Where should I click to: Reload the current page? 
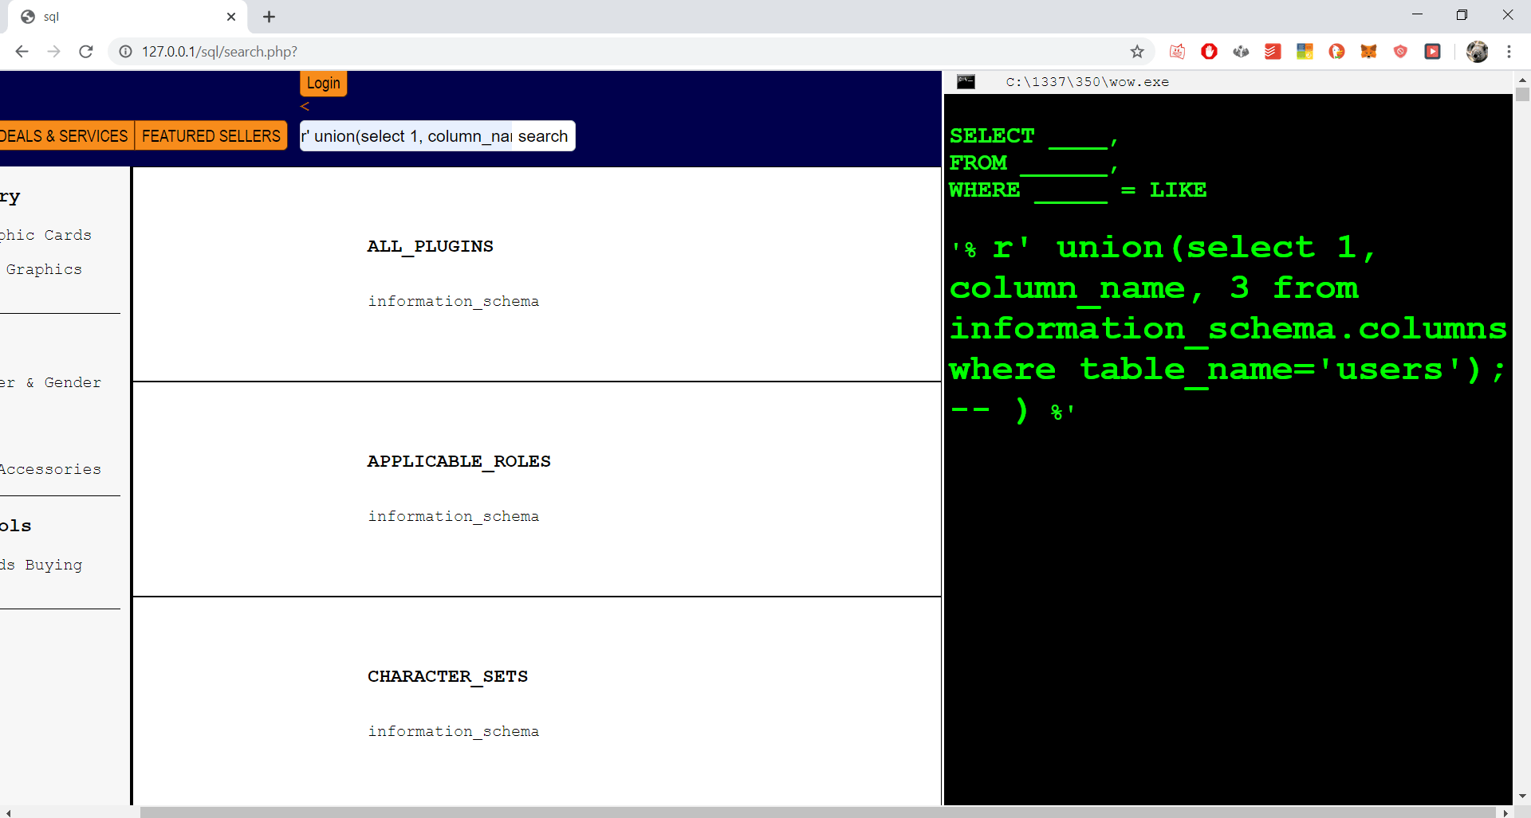point(85,51)
